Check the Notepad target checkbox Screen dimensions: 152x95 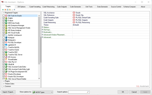[4, 37]
